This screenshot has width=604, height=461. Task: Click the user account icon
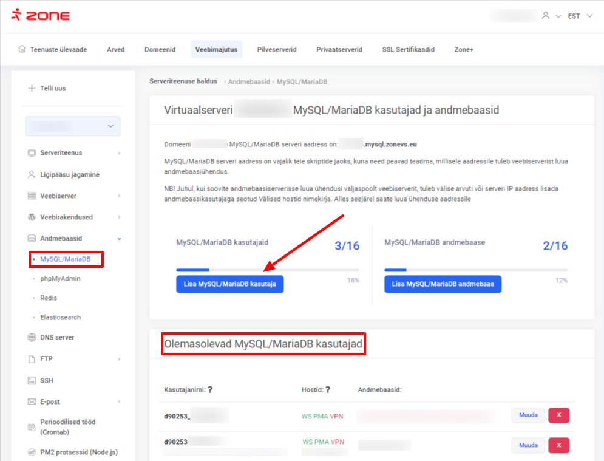[546, 16]
